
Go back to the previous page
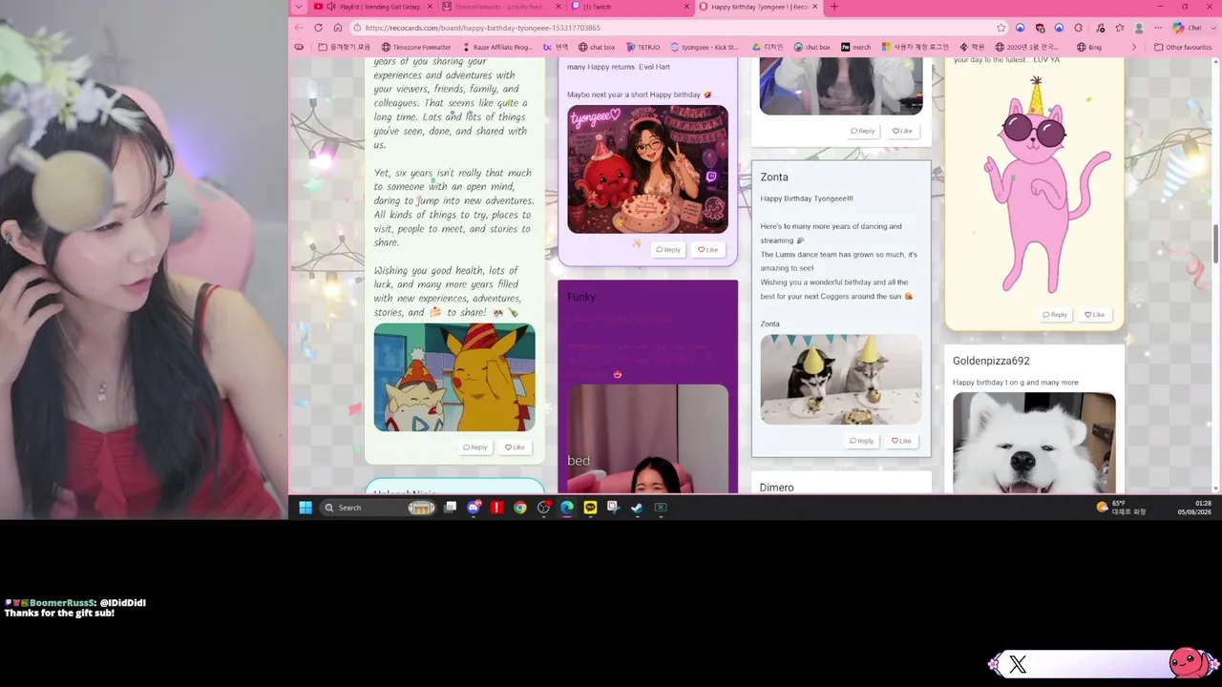(299, 28)
